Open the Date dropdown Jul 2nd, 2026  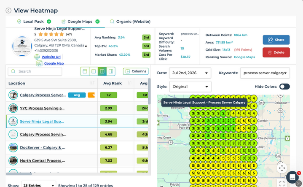(190, 73)
